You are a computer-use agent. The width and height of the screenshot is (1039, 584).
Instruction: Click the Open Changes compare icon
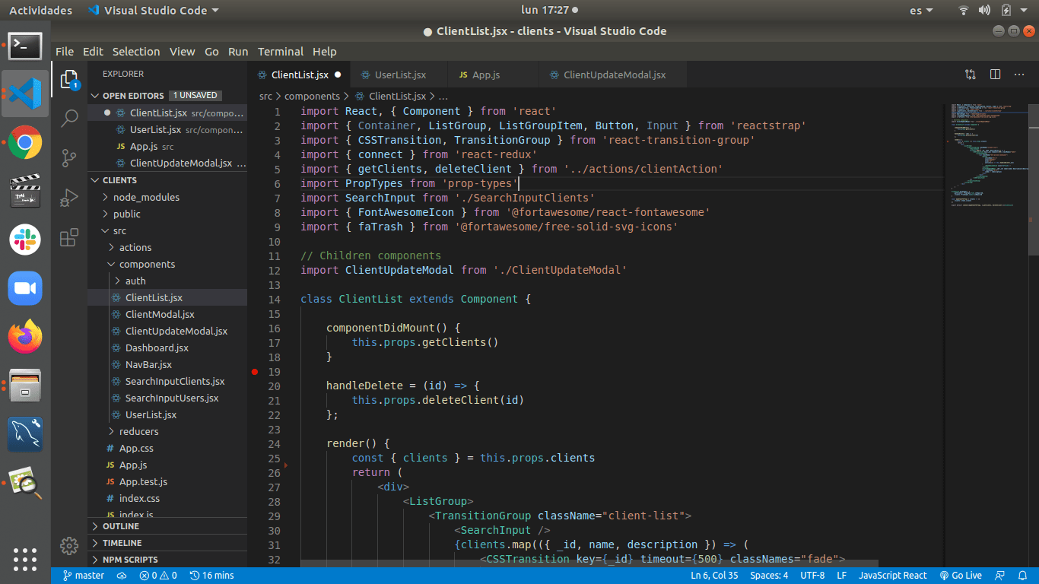coord(971,75)
